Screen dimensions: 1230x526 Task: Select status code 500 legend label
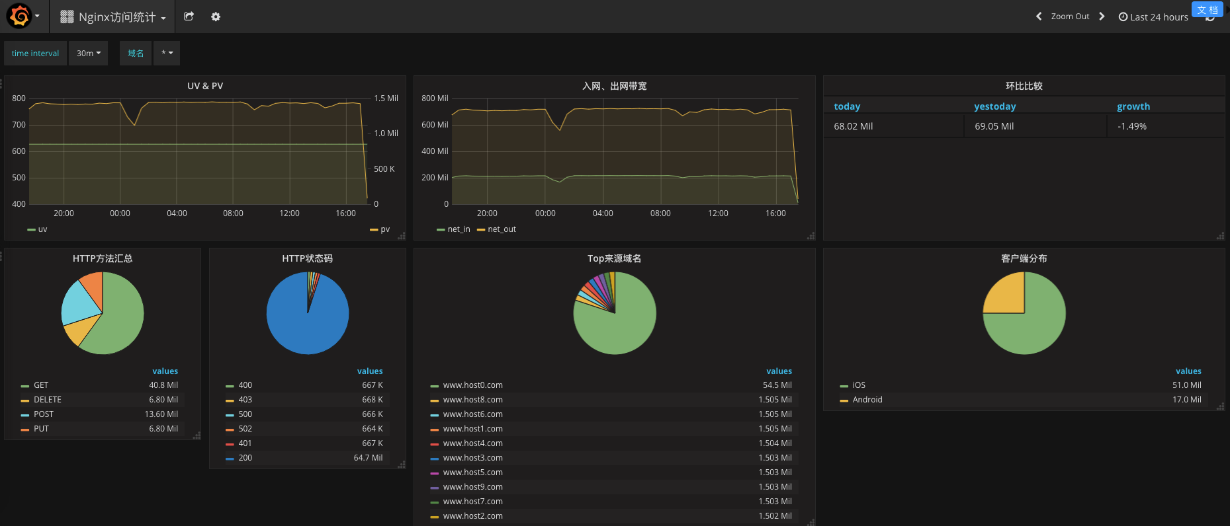pos(245,414)
